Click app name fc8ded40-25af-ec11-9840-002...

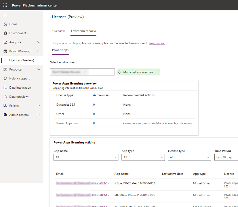136,183
